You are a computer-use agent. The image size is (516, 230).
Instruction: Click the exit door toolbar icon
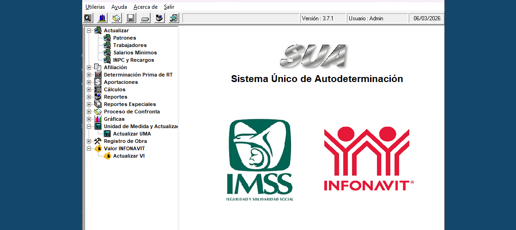pos(174,18)
